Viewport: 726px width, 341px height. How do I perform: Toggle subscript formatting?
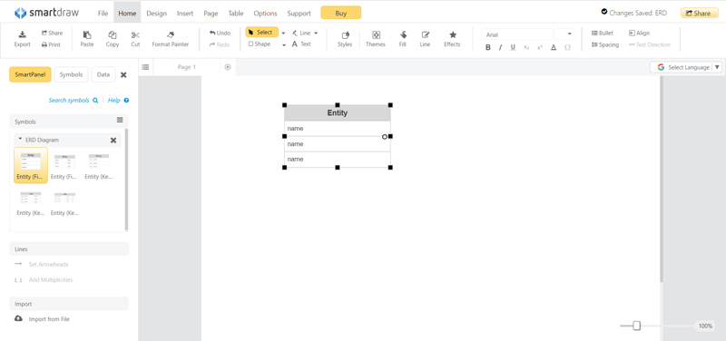click(x=526, y=47)
